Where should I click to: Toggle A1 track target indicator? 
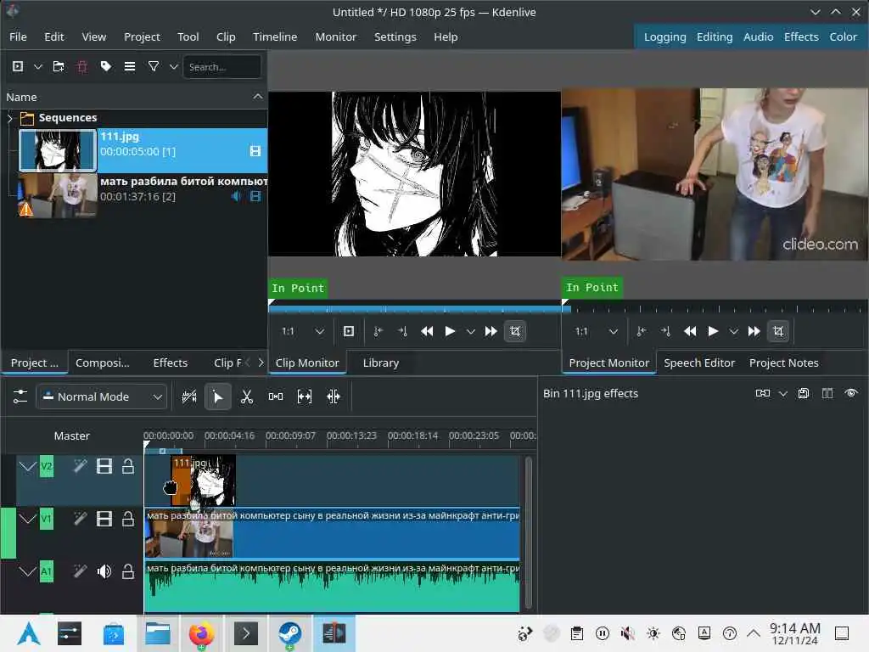[x=47, y=571]
